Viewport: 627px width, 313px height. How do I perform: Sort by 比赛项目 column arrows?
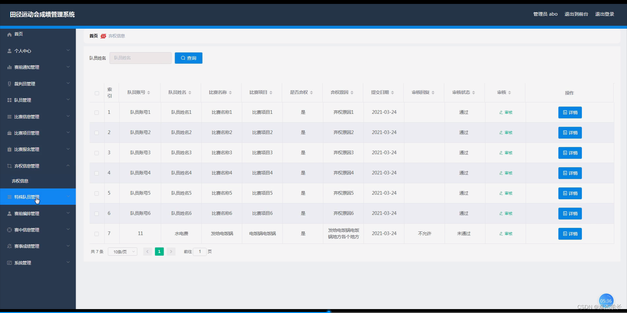pyautogui.click(x=271, y=93)
